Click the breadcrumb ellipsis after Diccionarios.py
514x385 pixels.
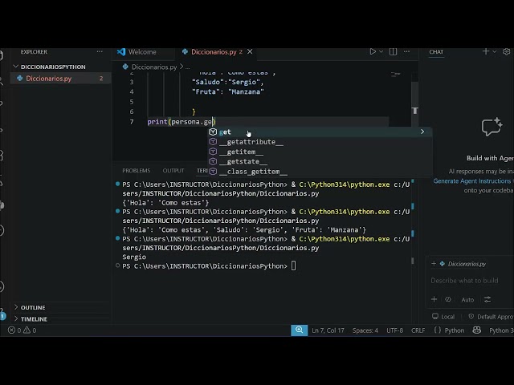(188, 67)
